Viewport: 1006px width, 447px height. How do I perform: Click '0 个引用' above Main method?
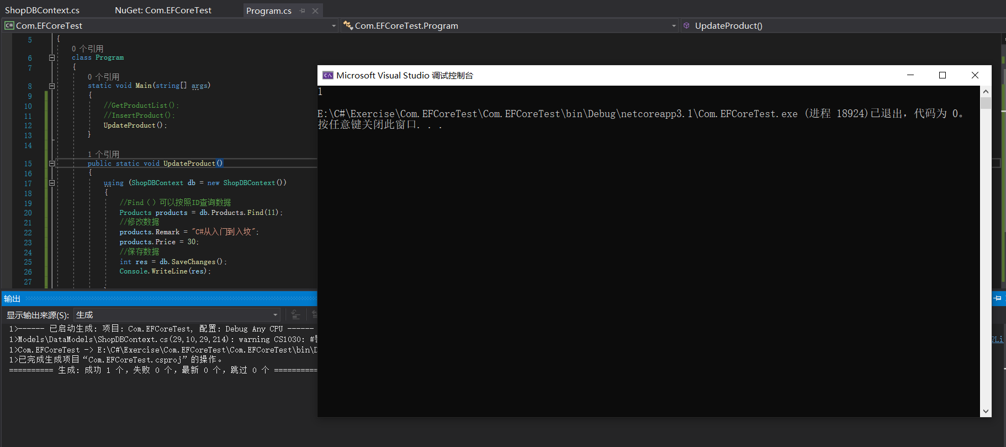[103, 77]
